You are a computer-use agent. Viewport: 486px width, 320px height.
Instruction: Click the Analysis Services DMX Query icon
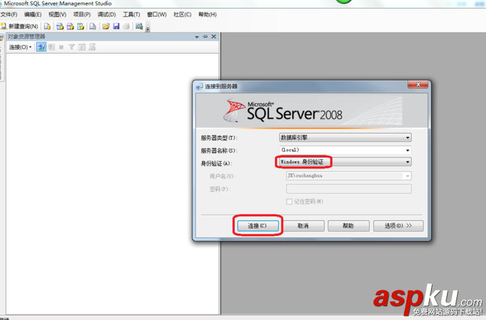pos(70,26)
